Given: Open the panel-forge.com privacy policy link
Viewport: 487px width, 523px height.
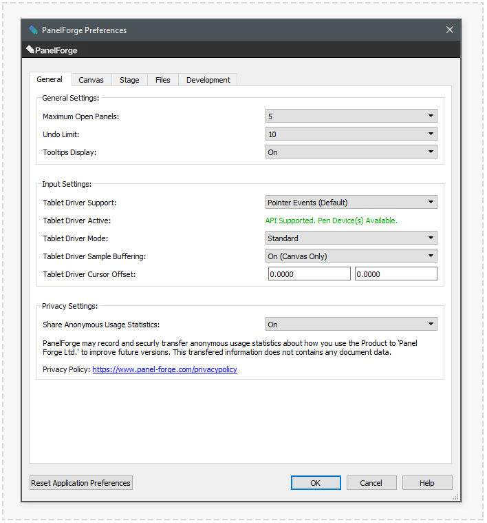Looking at the screenshot, I should (x=164, y=369).
